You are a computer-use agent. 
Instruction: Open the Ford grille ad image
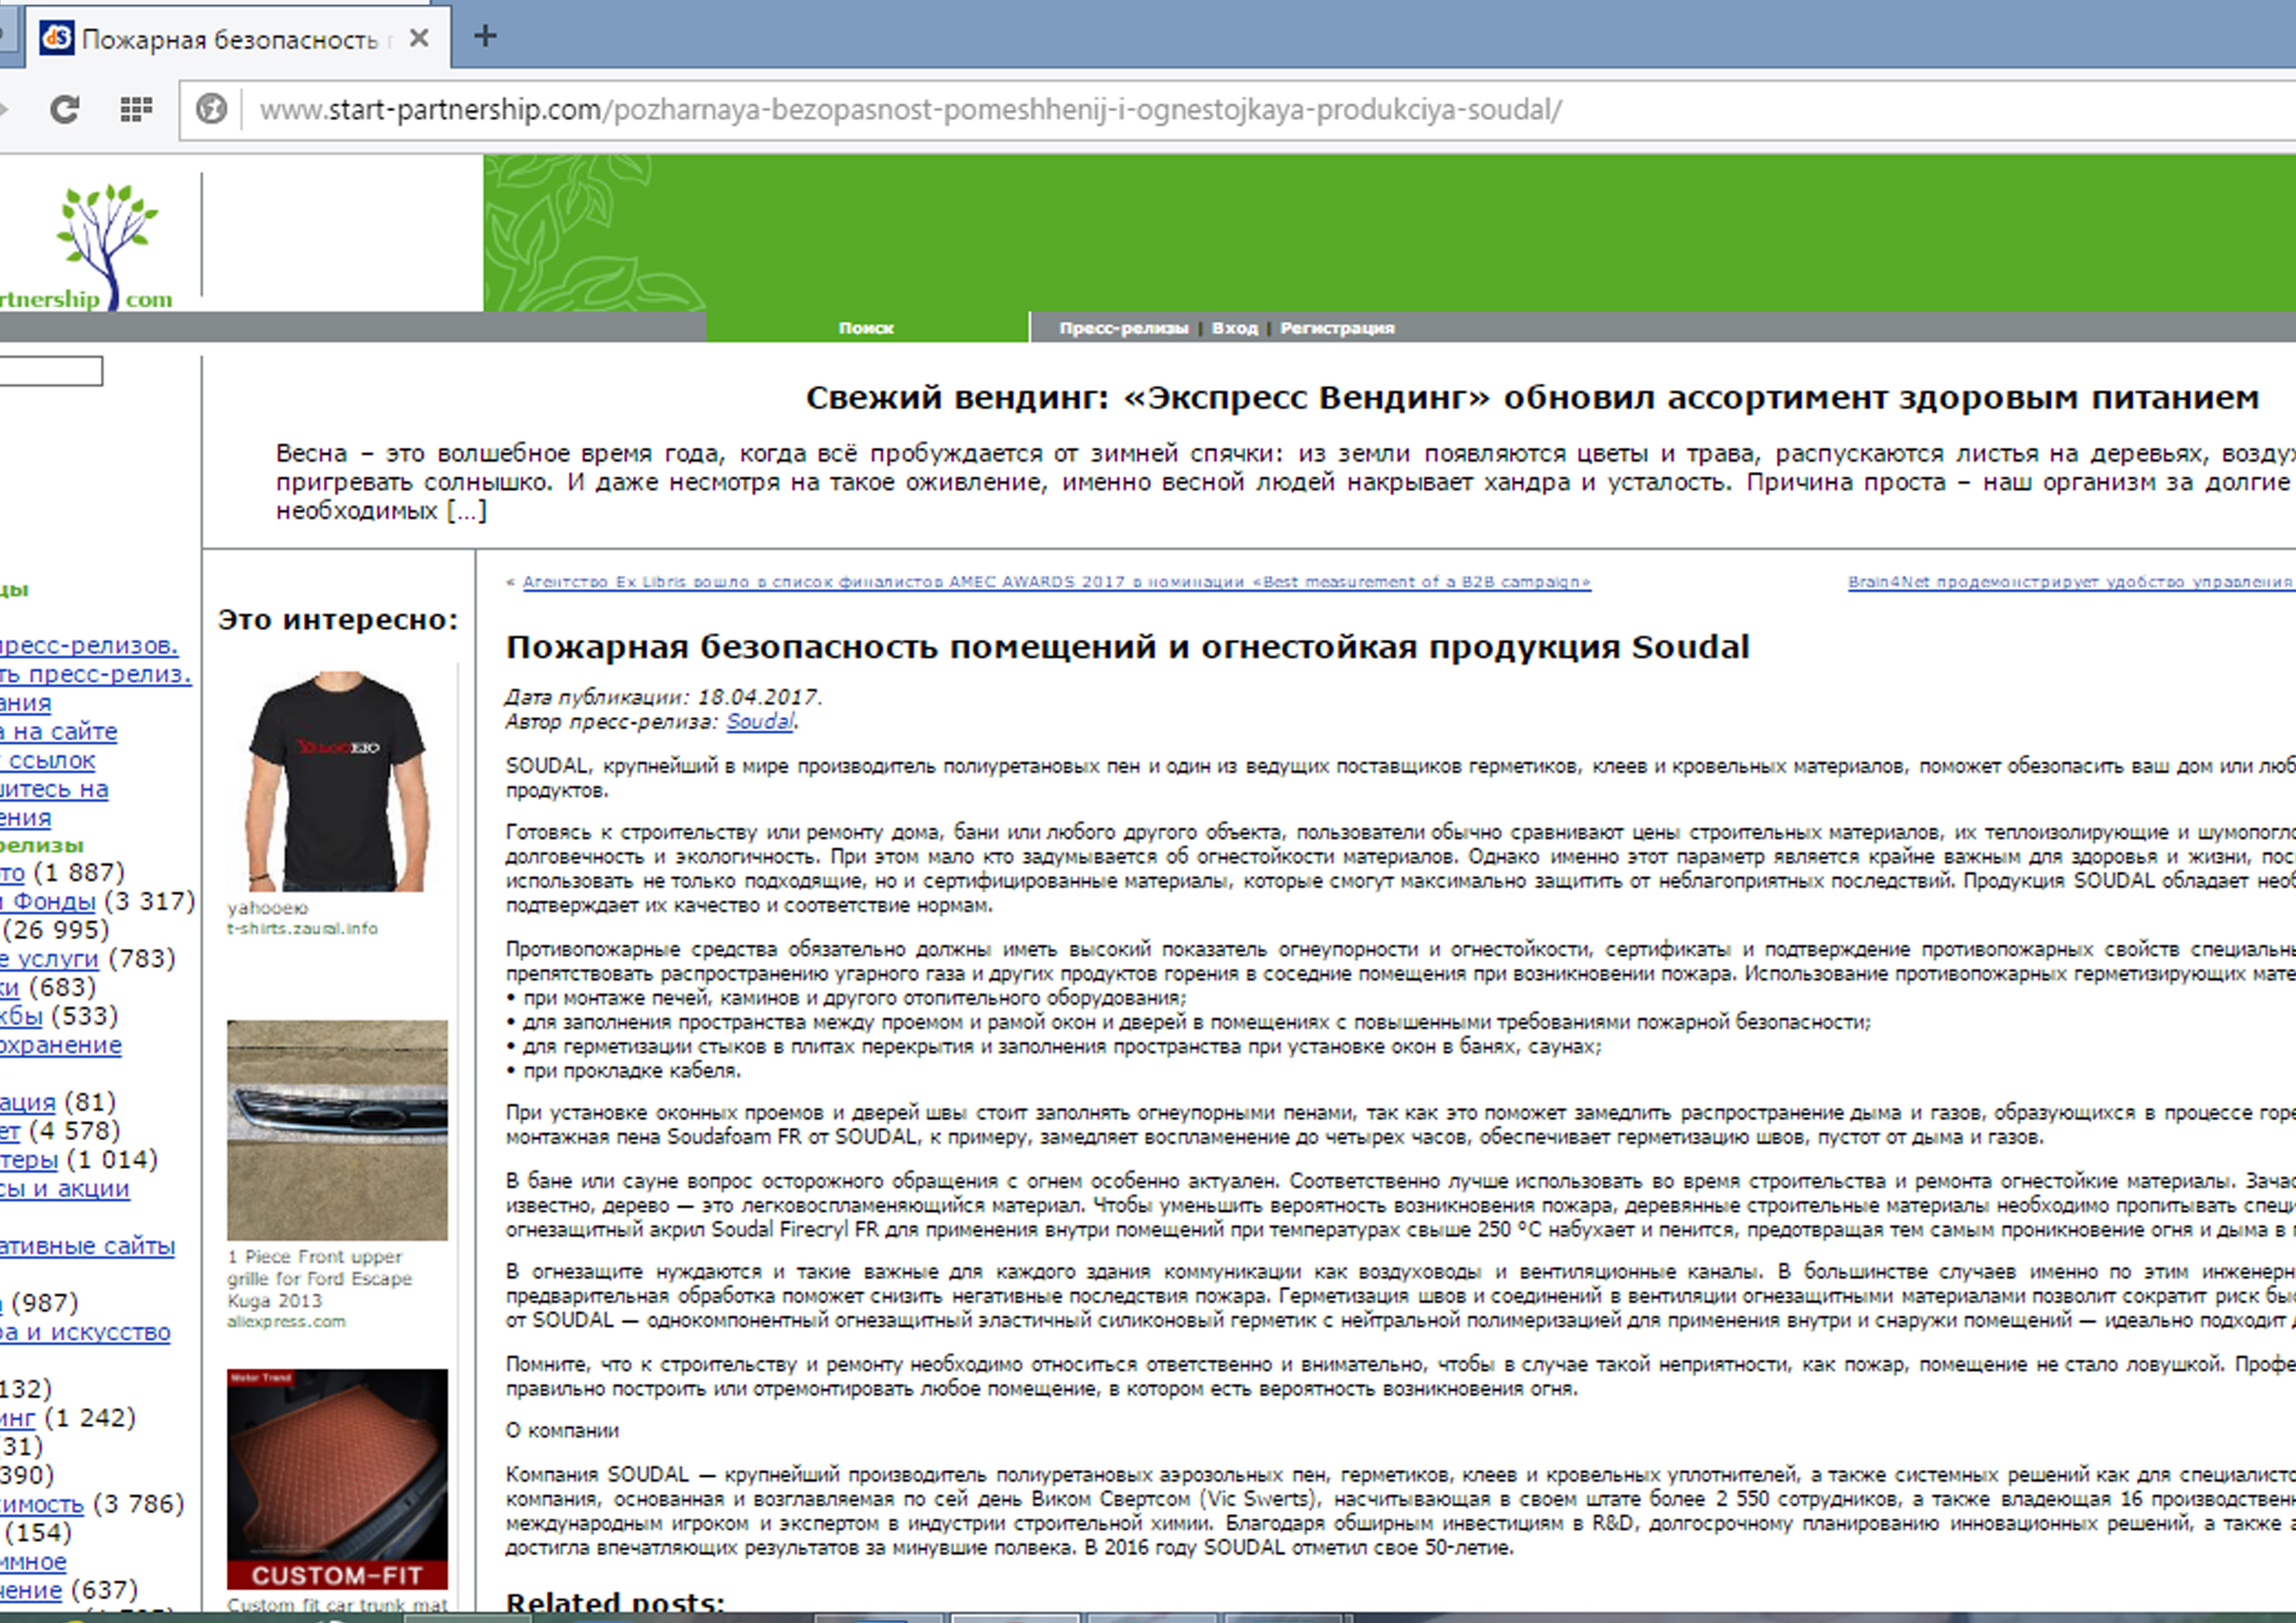tap(338, 1130)
